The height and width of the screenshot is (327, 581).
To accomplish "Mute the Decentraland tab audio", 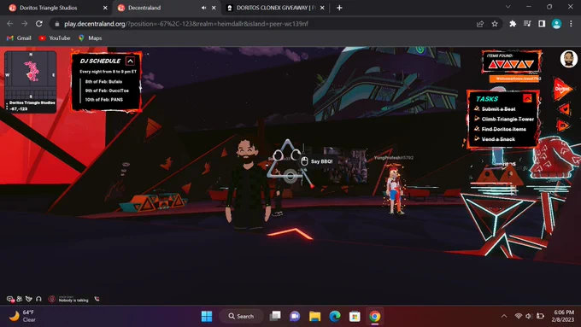I will pos(204,8).
